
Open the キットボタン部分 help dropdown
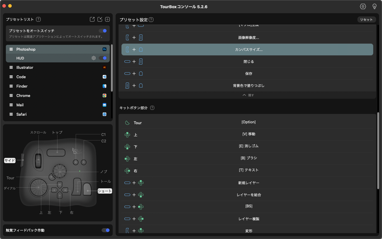(152, 107)
